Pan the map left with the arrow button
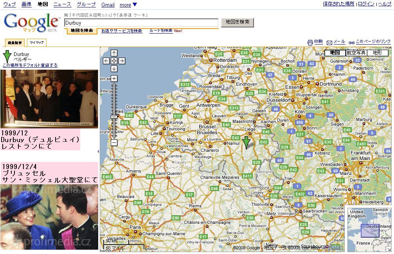The width and height of the screenshot is (394, 254). [106, 61]
